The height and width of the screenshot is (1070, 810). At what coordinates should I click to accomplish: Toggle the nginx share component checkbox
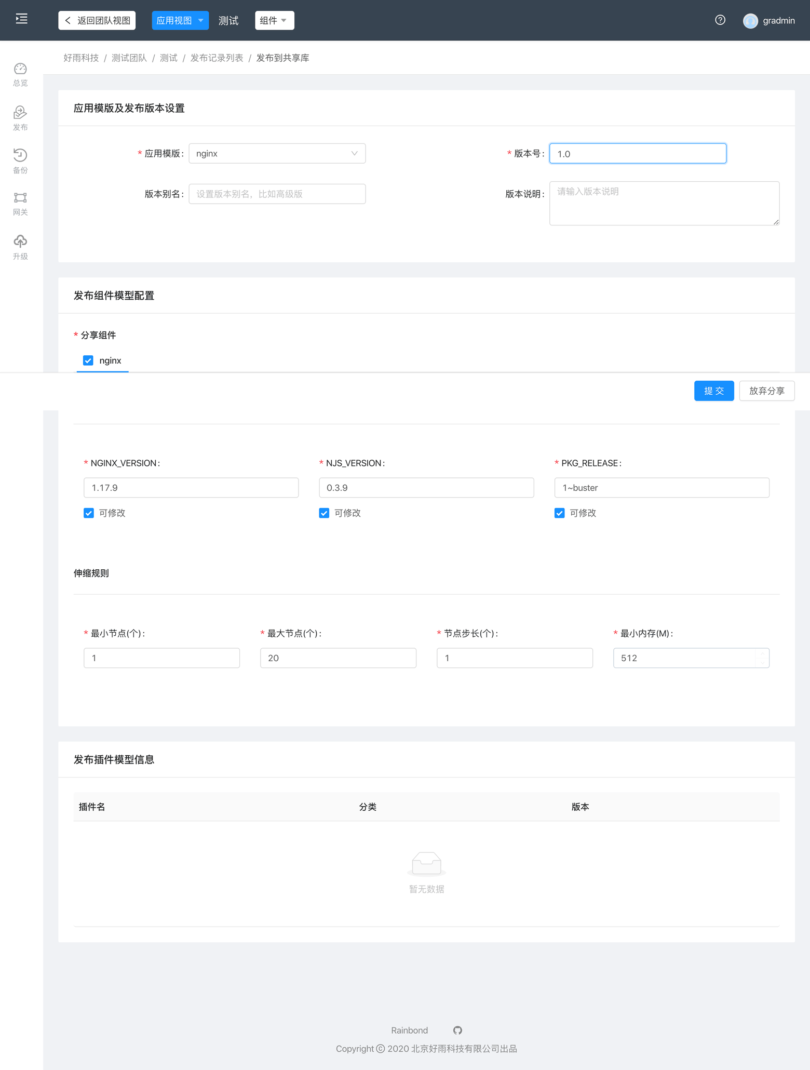point(88,360)
